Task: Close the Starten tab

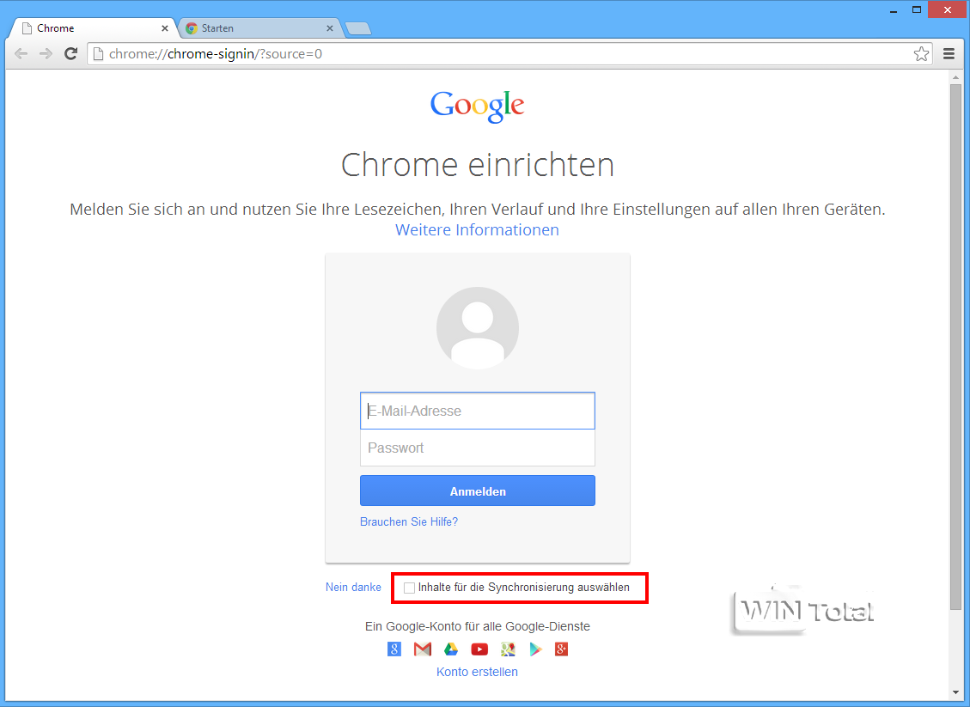Action: pos(330,27)
